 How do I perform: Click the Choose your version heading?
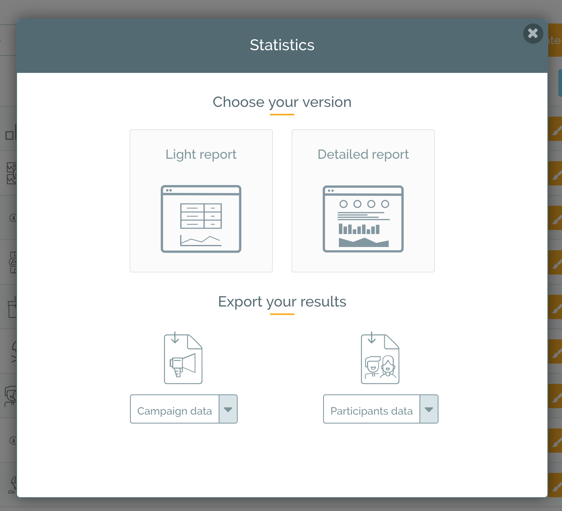click(282, 102)
